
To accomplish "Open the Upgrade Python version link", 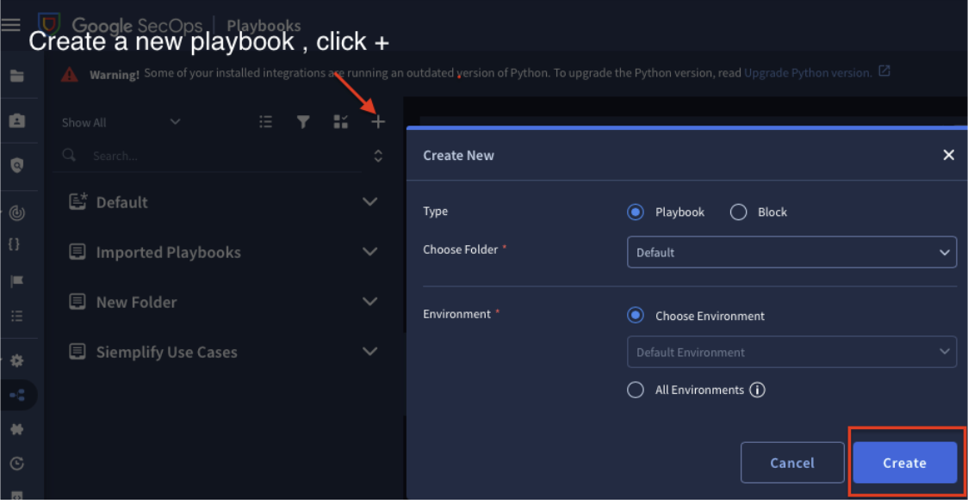I will pos(811,72).
